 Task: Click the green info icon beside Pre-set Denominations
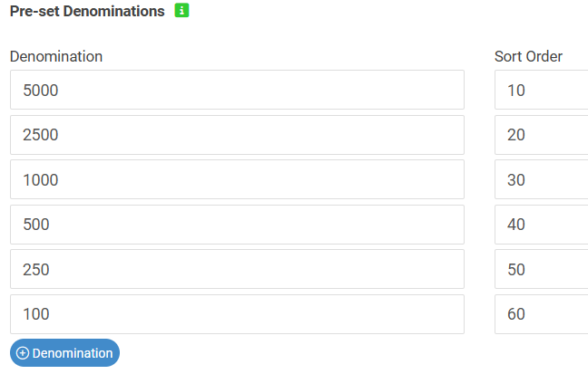click(181, 12)
